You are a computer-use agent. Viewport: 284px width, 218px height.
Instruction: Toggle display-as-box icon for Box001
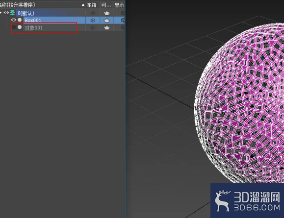point(123,20)
